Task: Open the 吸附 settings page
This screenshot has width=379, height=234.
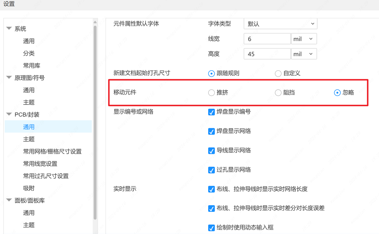Action: (x=29, y=188)
